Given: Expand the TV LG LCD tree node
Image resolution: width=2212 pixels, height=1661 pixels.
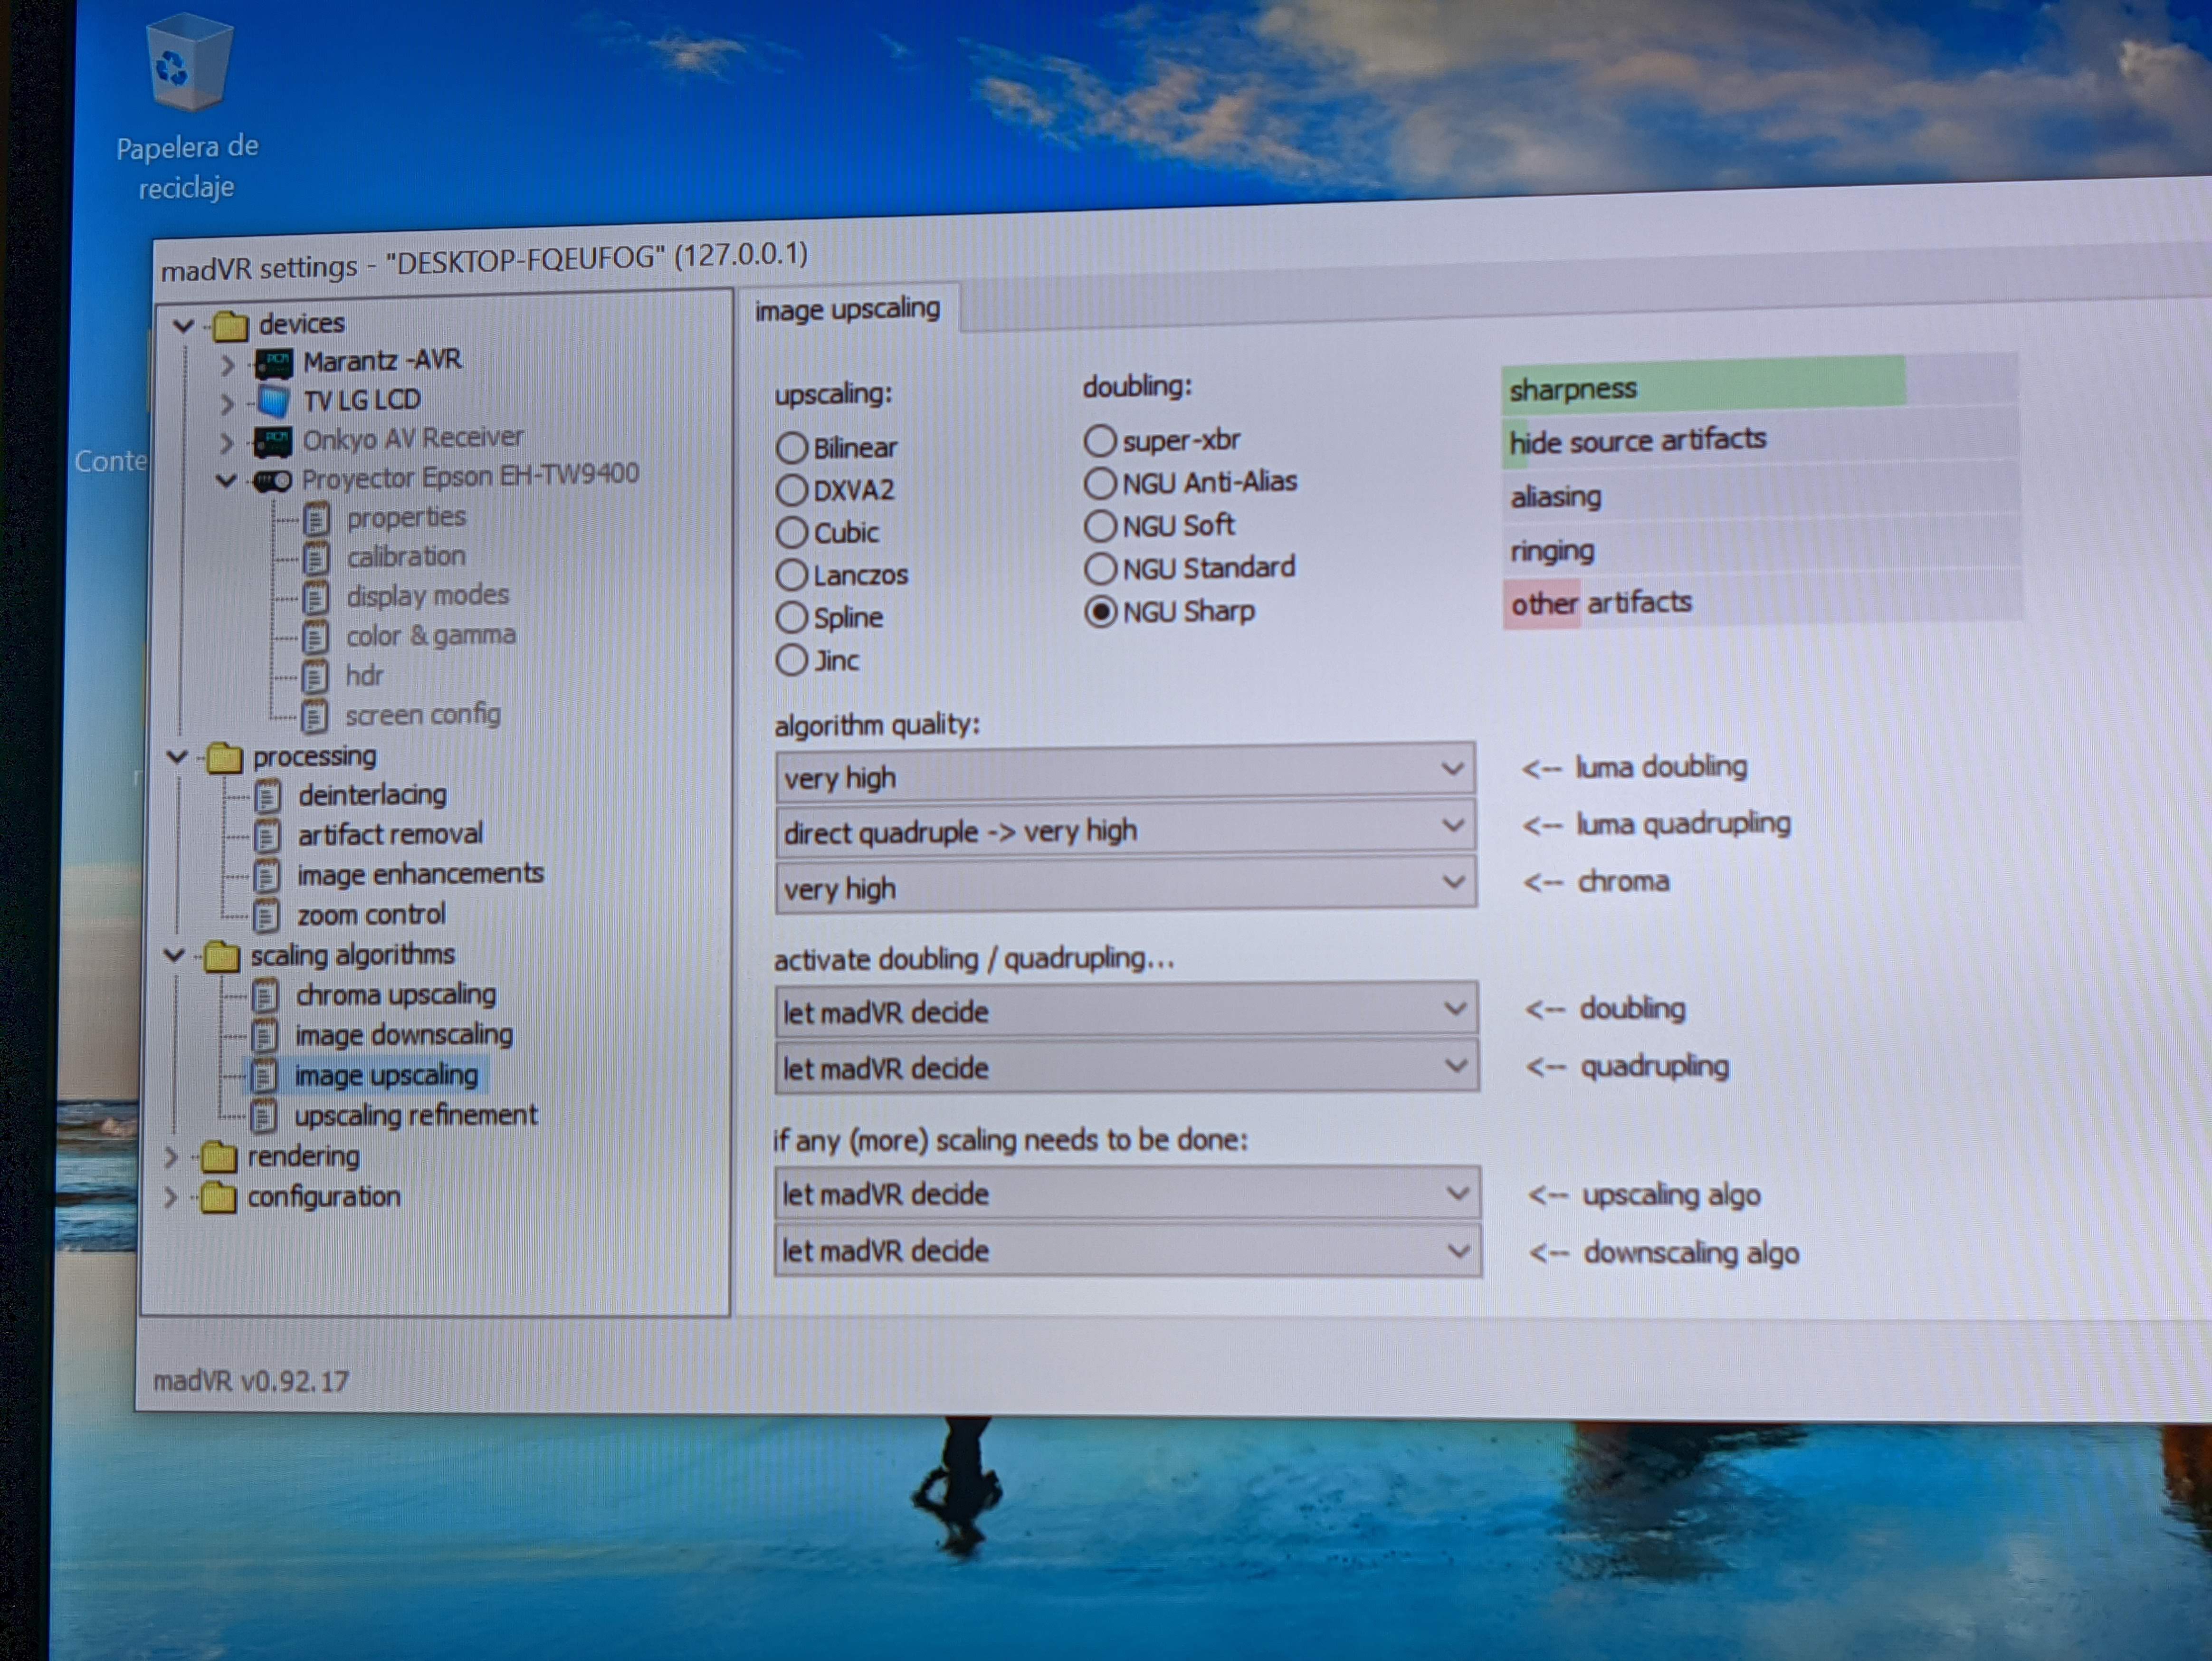Looking at the screenshot, I should (227, 404).
